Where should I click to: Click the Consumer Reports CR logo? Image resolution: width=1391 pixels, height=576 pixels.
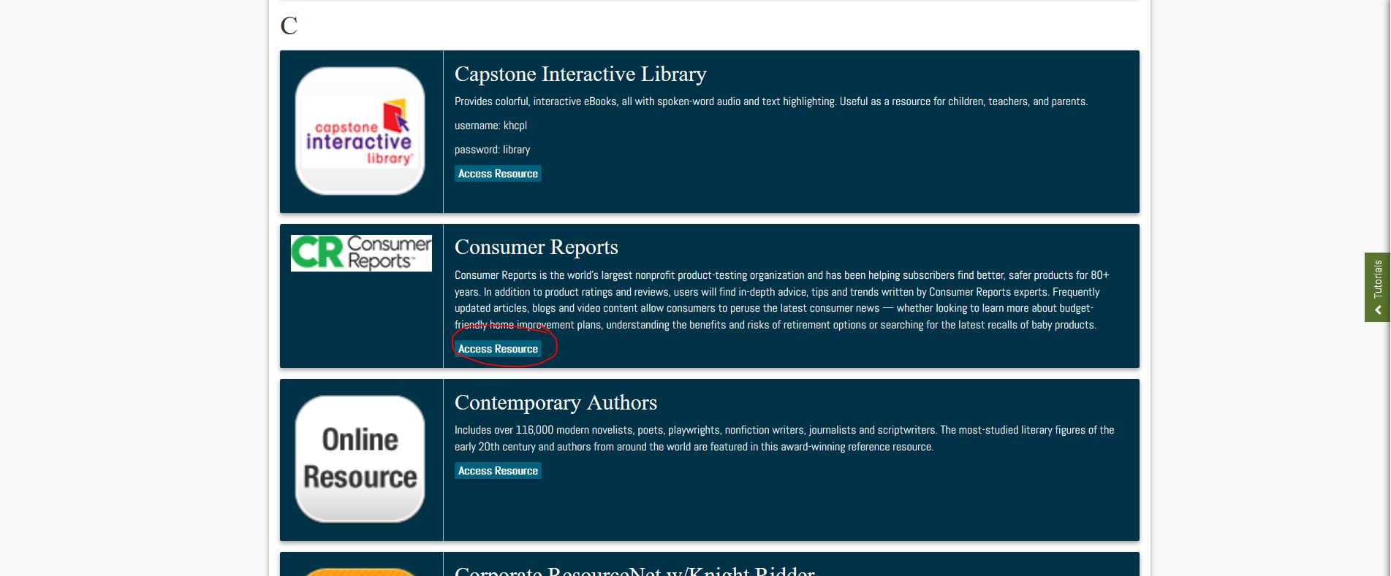pyautogui.click(x=361, y=253)
